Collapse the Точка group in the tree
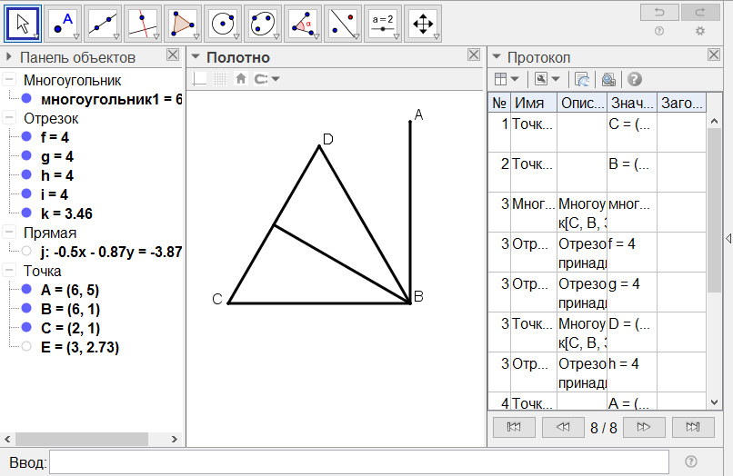 (9, 271)
